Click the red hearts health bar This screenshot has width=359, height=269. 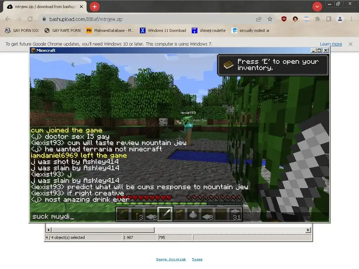(144, 198)
